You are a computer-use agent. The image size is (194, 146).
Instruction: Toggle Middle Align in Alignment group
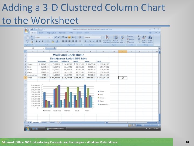[x=66, y=37]
